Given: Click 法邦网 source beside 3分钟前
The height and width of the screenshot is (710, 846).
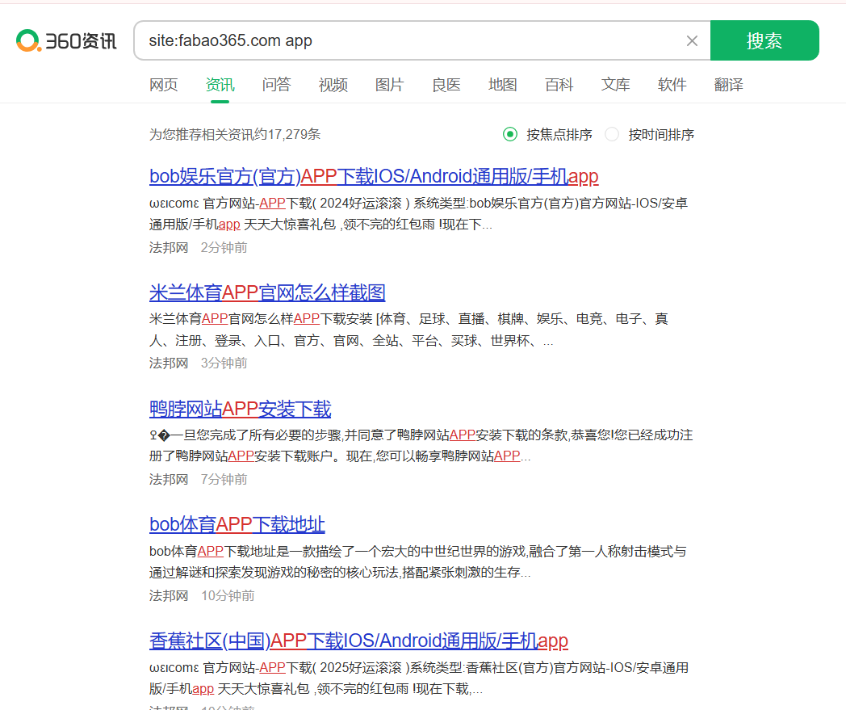Looking at the screenshot, I should coord(169,363).
